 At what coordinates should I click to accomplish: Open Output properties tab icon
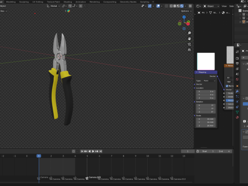(x=237, y=64)
